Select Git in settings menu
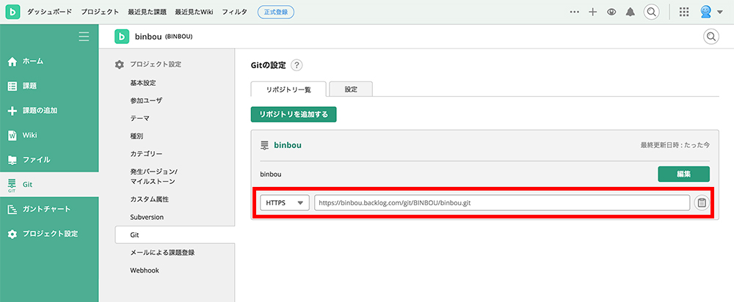The height and width of the screenshot is (302, 734). coord(175,235)
